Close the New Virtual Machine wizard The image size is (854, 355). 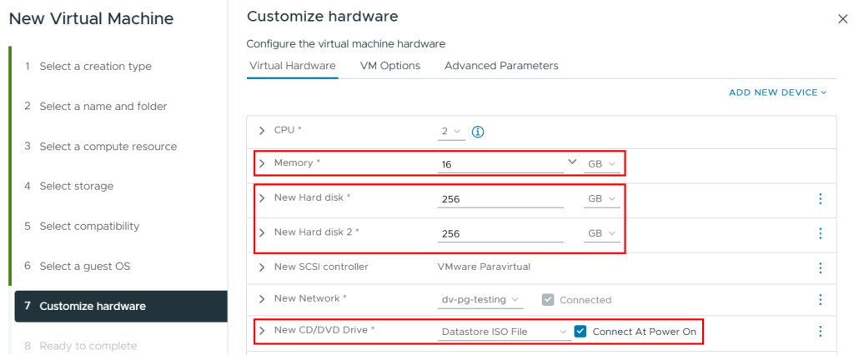[841, 19]
